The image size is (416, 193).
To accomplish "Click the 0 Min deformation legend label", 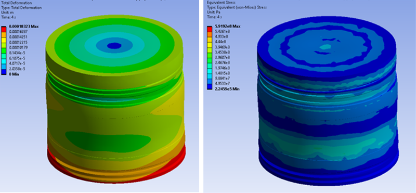I will click(x=14, y=74).
